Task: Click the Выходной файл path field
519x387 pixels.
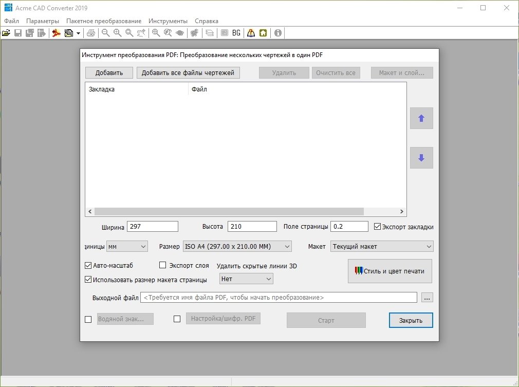Action: [279, 298]
